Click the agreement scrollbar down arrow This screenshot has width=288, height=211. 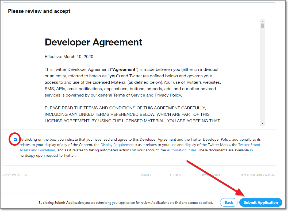pos(263,124)
